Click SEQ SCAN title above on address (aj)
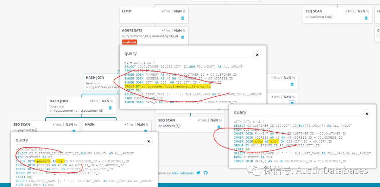380x187 pixels. click(x=167, y=120)
